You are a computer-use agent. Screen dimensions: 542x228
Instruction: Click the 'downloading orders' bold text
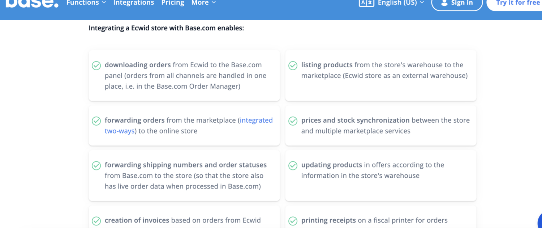pos(138,65)
